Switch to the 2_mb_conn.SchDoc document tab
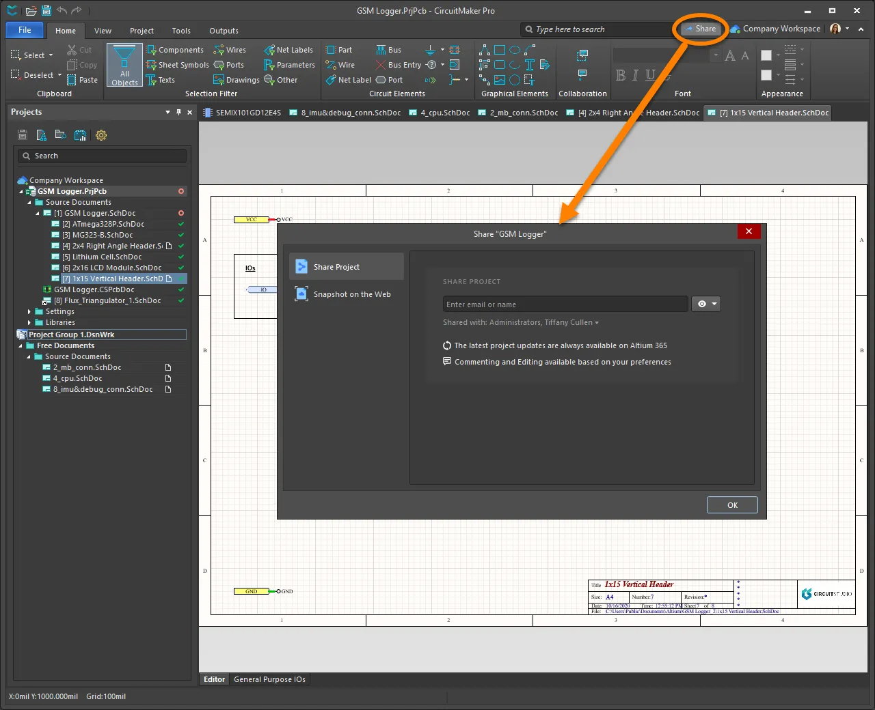 click(517, 113)
